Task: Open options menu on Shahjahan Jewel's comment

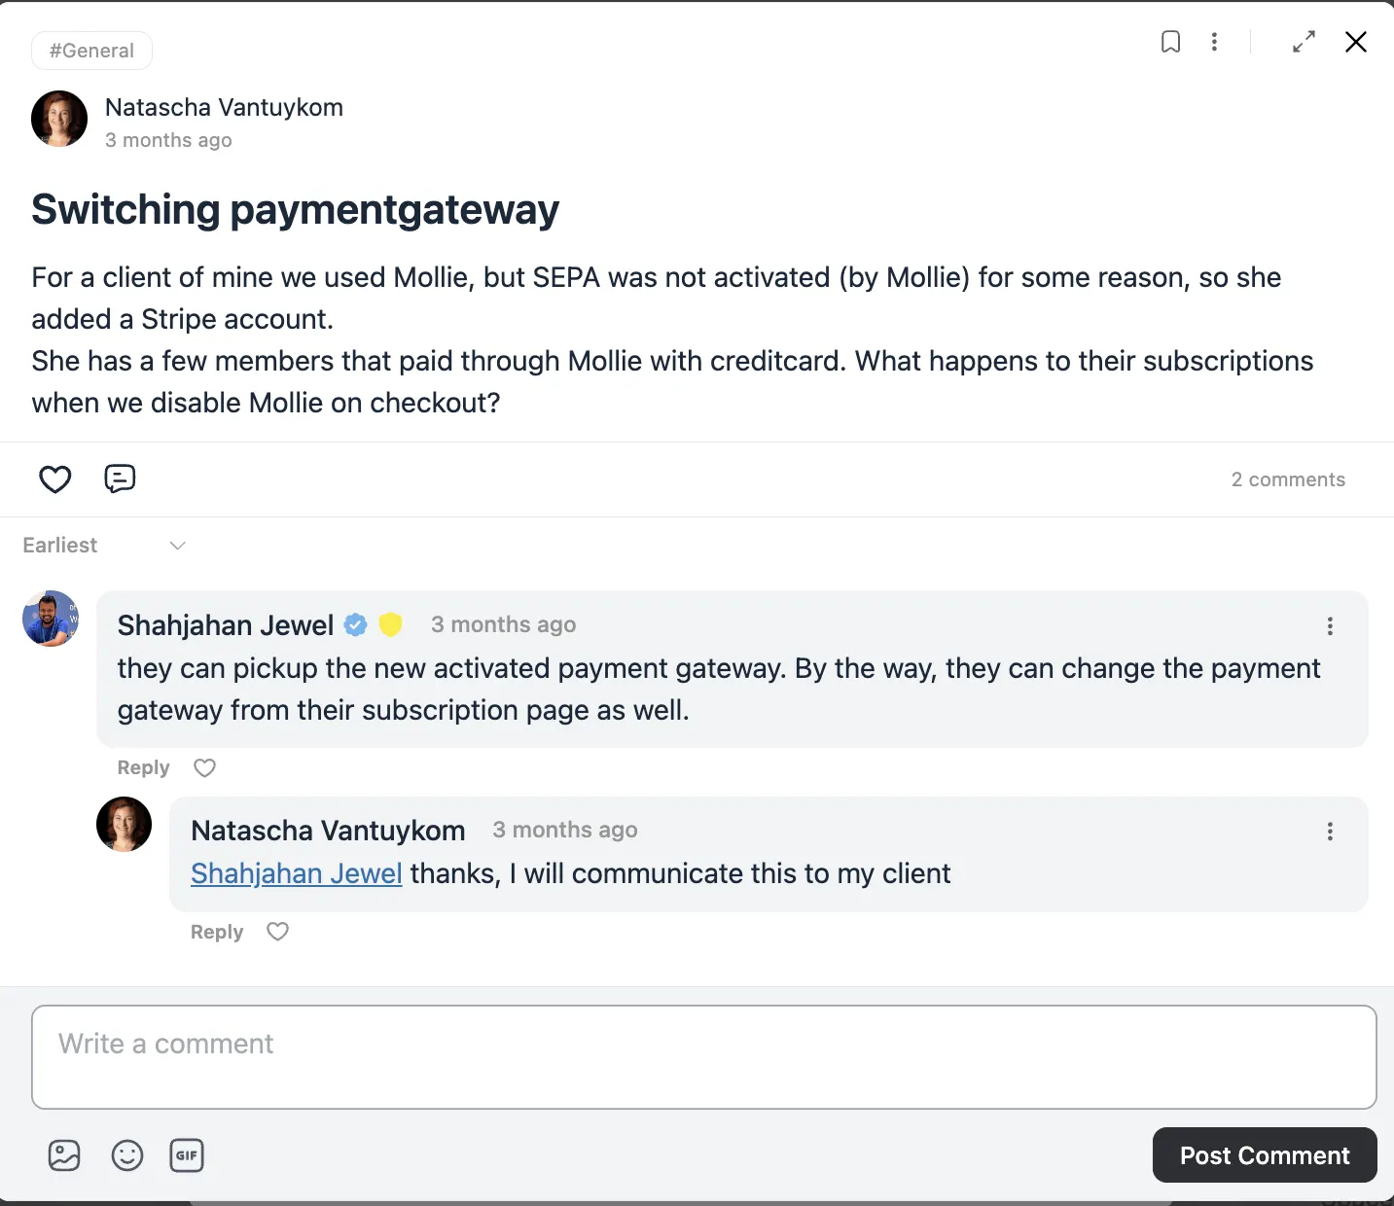Action: pyautogui.click(x=1330, y=626)
